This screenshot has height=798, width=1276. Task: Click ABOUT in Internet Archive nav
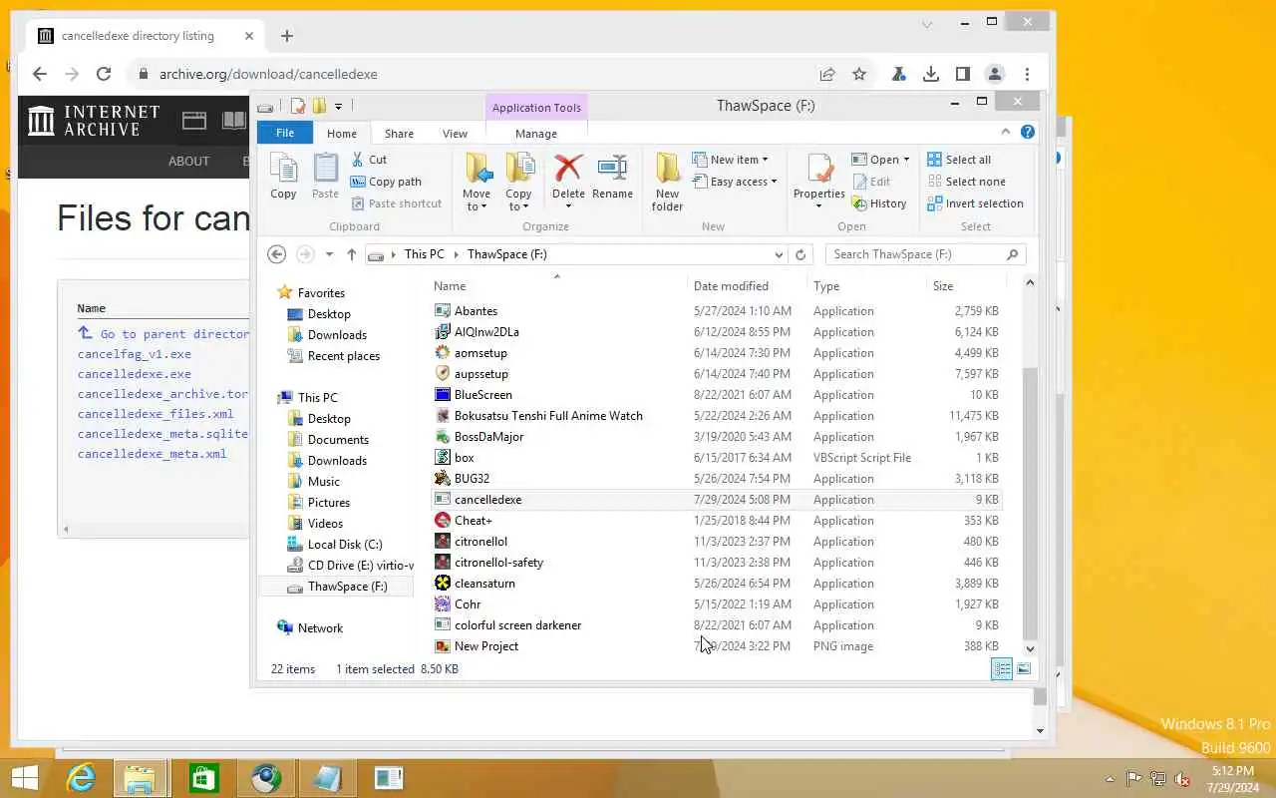pos(188,162)
